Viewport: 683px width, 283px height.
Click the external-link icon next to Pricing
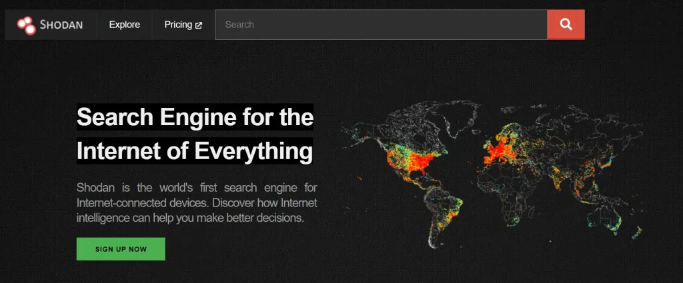pyautogui.click(x=199, y=26)
